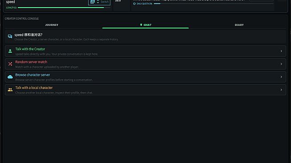Image resolution: width=291 pixels, height=163 pixels.
Task: Start a Random server match
Action: [x=145, y=64]
